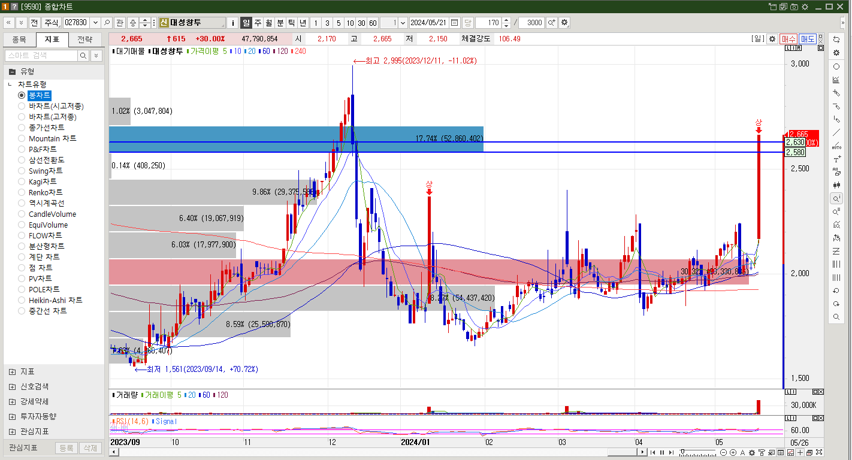852x460 pixels.
Task: Open the gear settings in right tool column
Action: click(x=836, y=53)
